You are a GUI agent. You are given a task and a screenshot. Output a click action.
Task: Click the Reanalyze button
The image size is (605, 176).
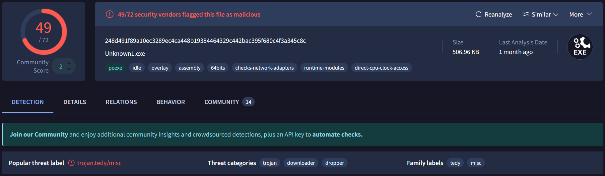click(494, 14)
